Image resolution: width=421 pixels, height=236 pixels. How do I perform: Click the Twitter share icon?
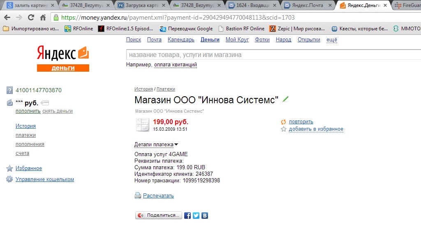tap(196, 216)
